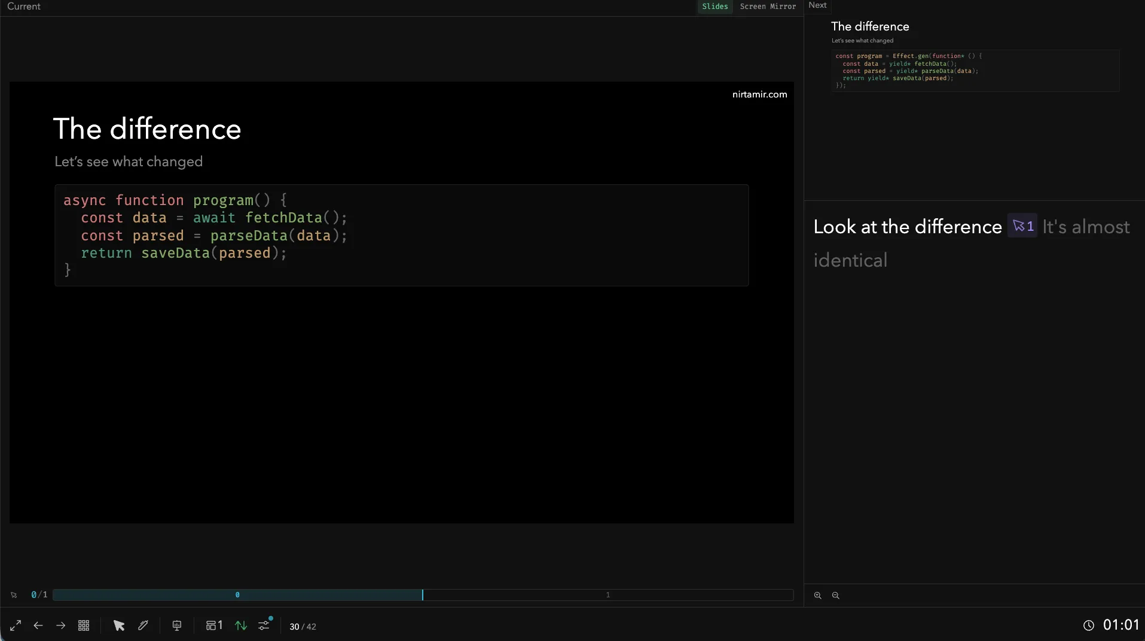The height and width of the screenshot is (641, 1145).
Task: Go to the previous slide with left arrow
Action: pos(38,625)
